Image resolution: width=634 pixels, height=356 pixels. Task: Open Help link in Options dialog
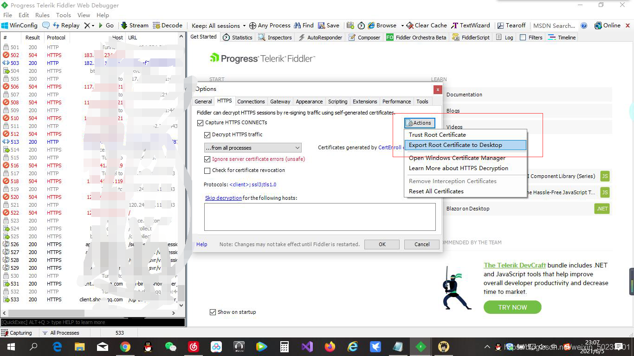202,244
